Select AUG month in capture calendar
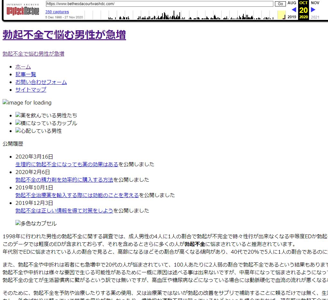 point(292,3)
